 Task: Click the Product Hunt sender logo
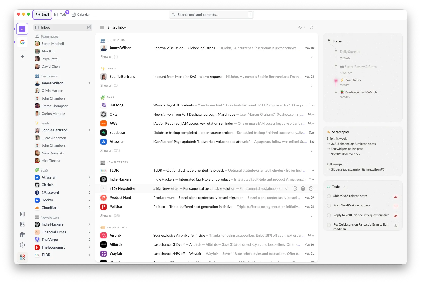coord(104,198)
